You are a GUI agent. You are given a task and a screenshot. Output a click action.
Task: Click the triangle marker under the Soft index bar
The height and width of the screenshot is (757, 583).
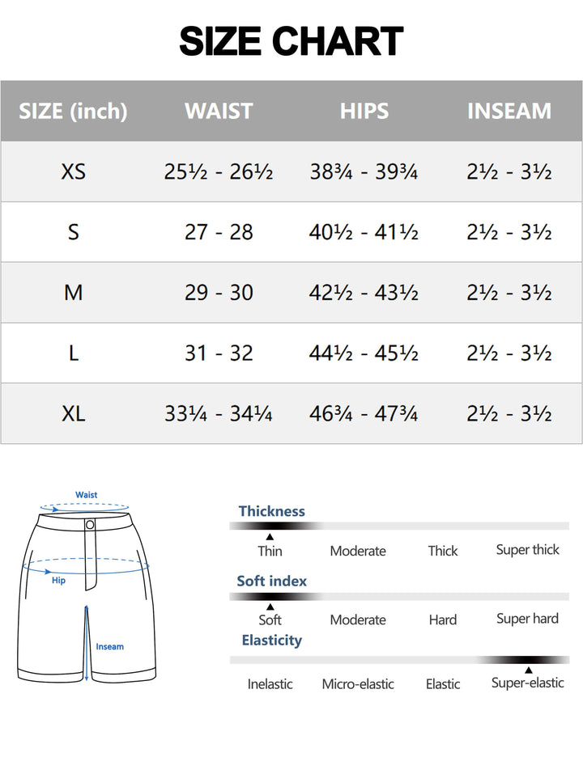[x=270, y=607]
